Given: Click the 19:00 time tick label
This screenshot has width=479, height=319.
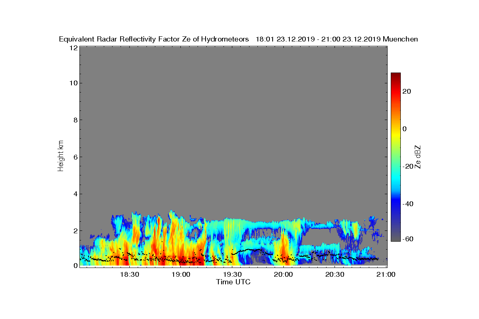Looking at the screenshot, I should pos(181,274).
